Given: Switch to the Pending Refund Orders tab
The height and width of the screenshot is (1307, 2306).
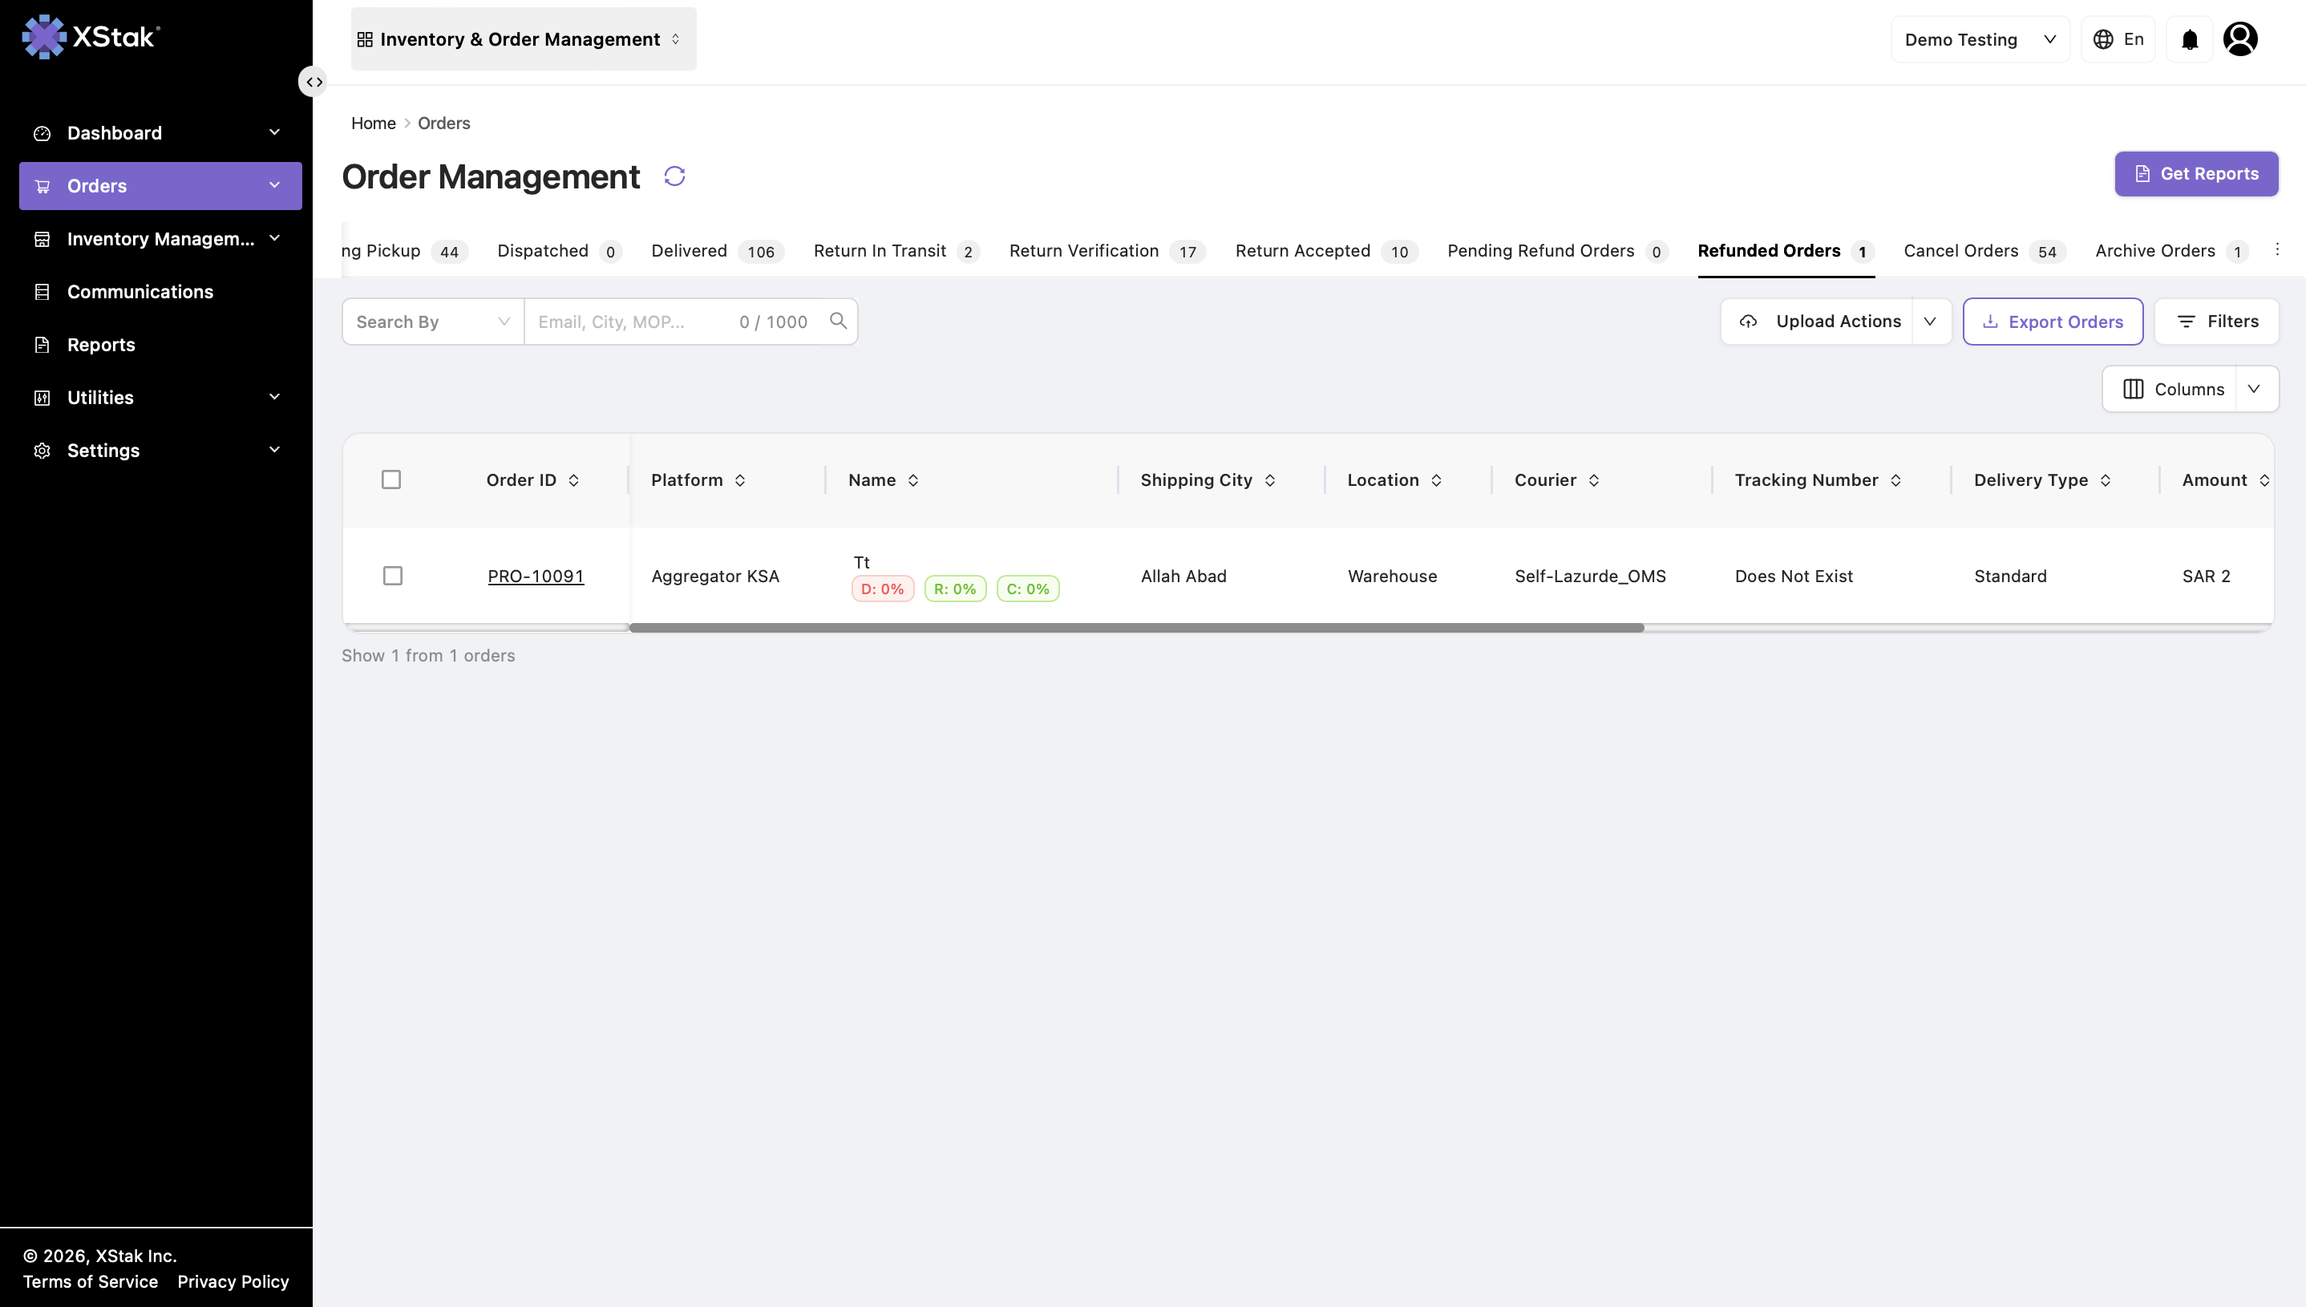Looking at the screenshot, I should 1557,250.
